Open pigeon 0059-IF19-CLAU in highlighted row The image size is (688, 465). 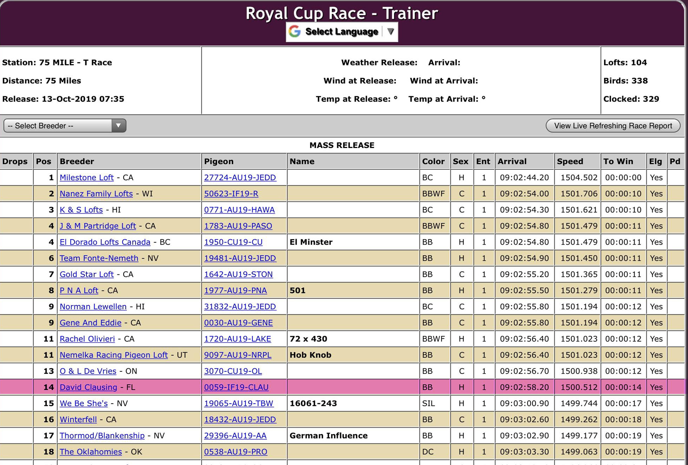[236, 387]
